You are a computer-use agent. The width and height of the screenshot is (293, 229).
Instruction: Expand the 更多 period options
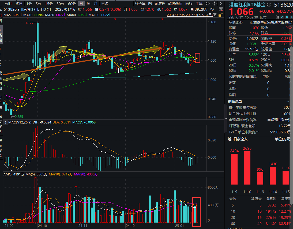[x=104, y=4]
